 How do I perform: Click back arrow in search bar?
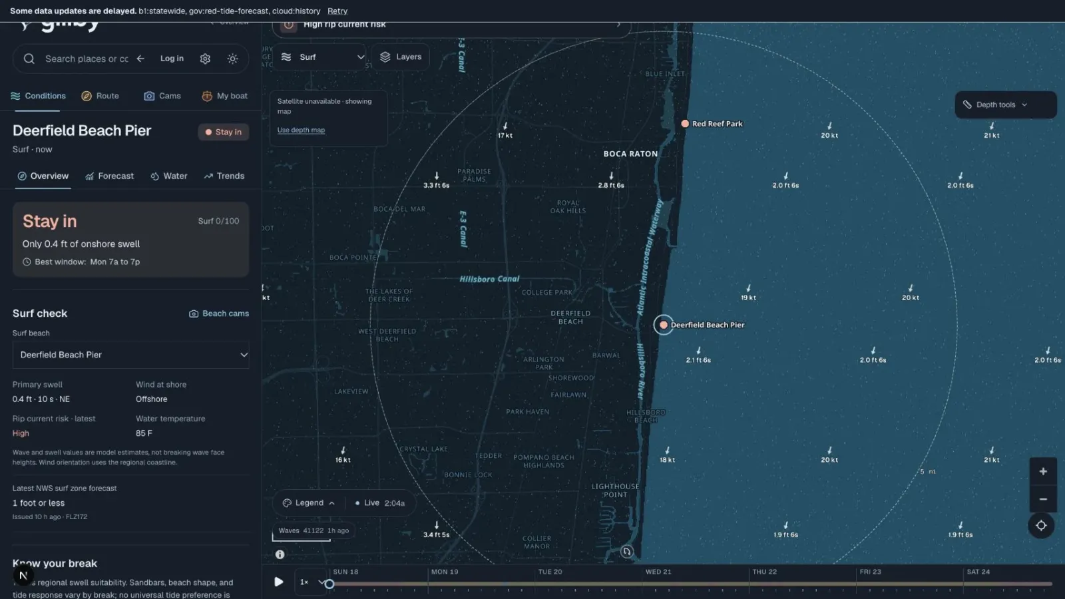[140, 59]
